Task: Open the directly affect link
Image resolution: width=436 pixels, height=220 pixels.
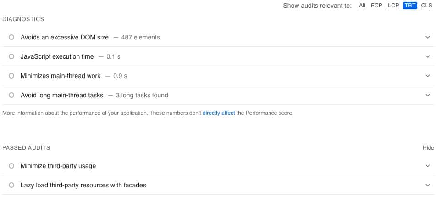Action: [x=219, y=113]
